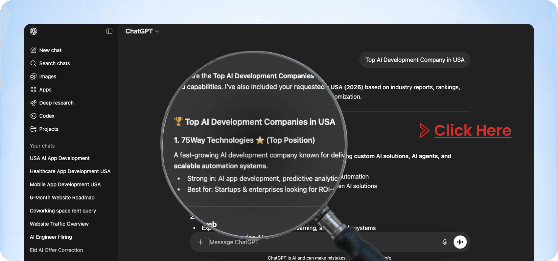Toggle the sidebar collapse icon
The height and width of the screenshot is (261, 558).
click(109, 31)
